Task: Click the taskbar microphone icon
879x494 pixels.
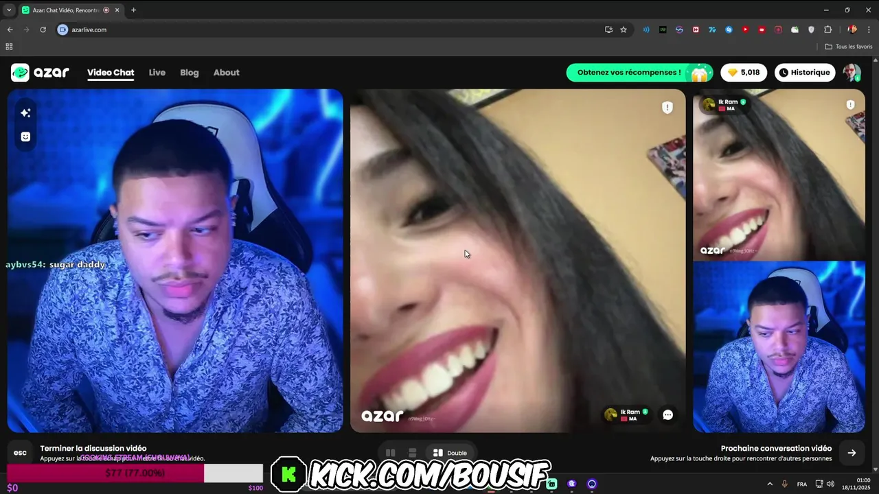Action: (785, 484)
